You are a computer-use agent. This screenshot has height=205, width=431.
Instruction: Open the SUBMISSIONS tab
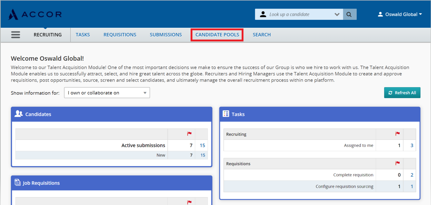(x=165, y=35)
